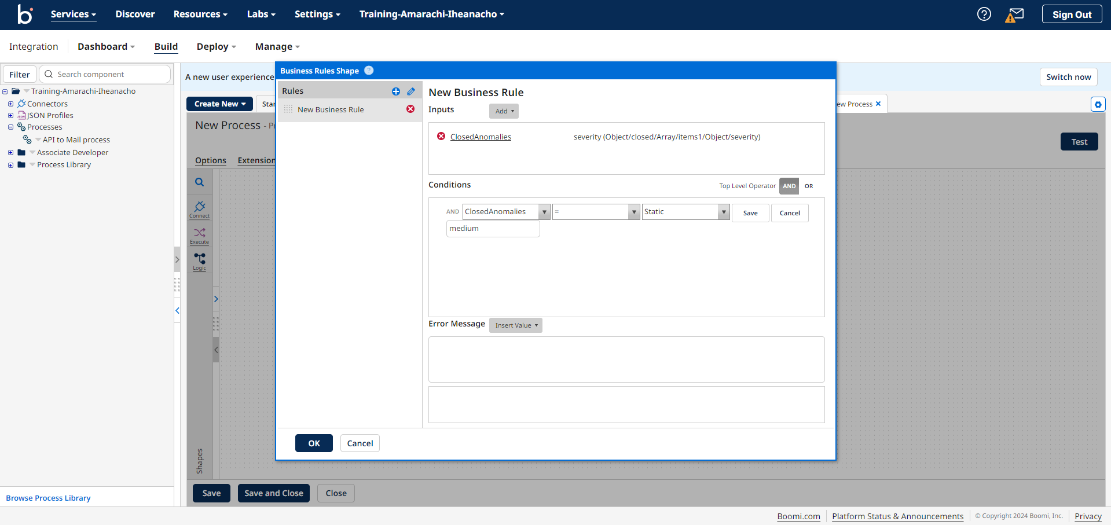The width and height of the screenshot is (1111, 525).
Task: Open the help question mark icon
Action: click(984, 14)
